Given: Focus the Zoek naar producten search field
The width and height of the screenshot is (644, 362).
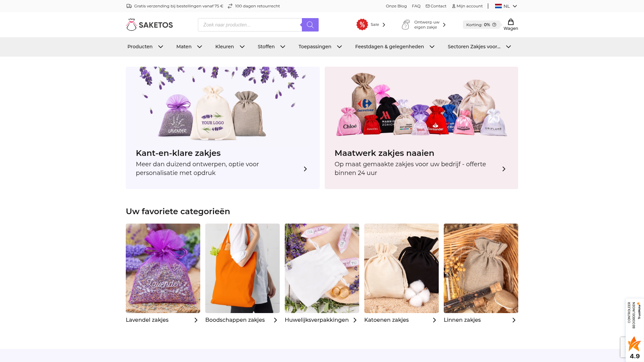Looking at the screenshot, I should pos(250,25).
